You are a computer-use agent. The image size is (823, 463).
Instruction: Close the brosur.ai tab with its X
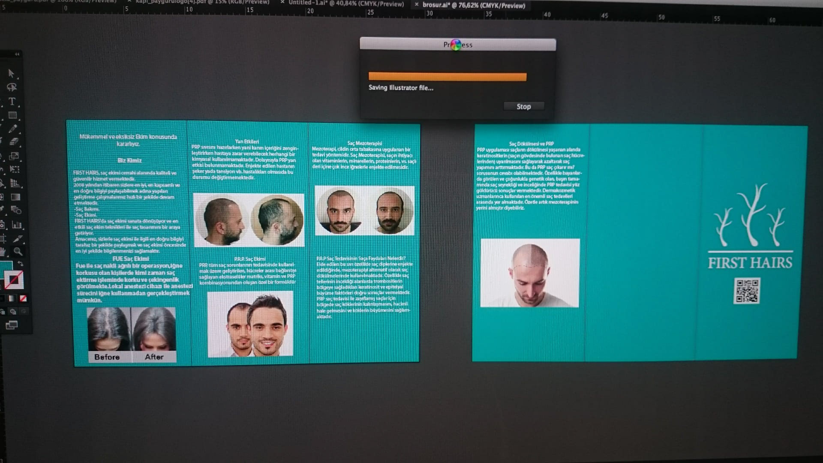(x=416, y=5)
